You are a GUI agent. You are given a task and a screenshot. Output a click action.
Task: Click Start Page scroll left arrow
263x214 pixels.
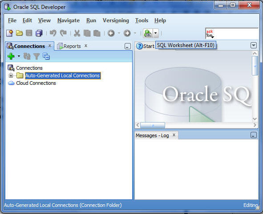[138, 125]
